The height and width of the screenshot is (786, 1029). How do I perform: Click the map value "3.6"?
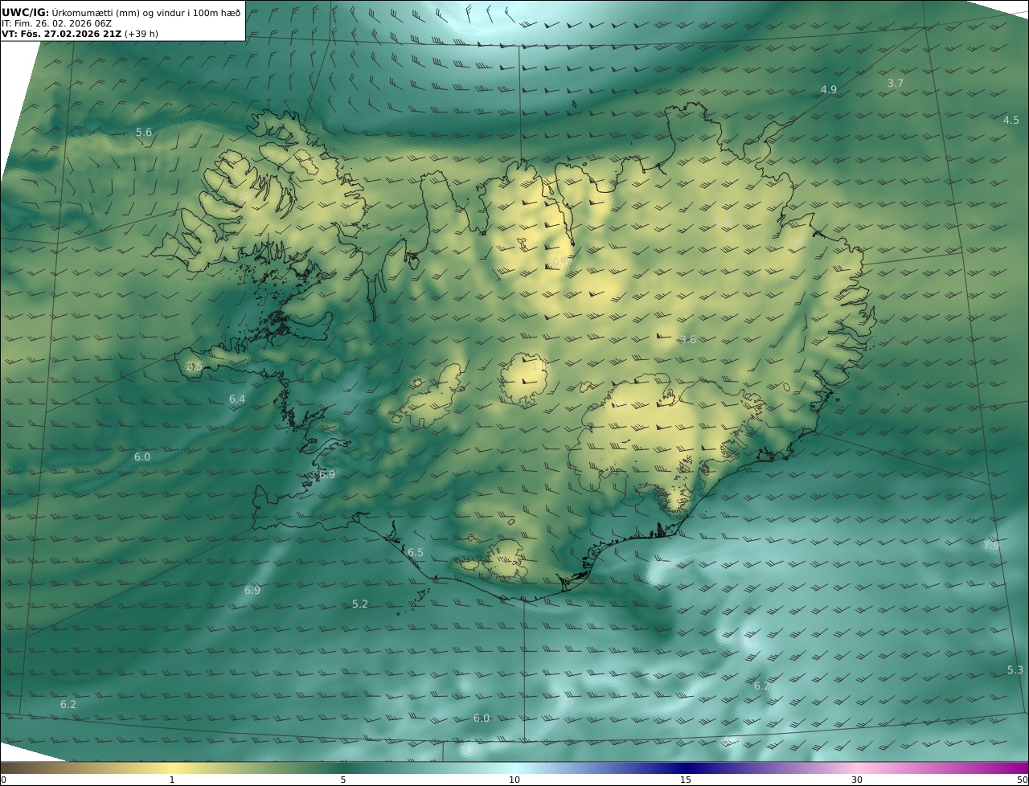(688, 339)
